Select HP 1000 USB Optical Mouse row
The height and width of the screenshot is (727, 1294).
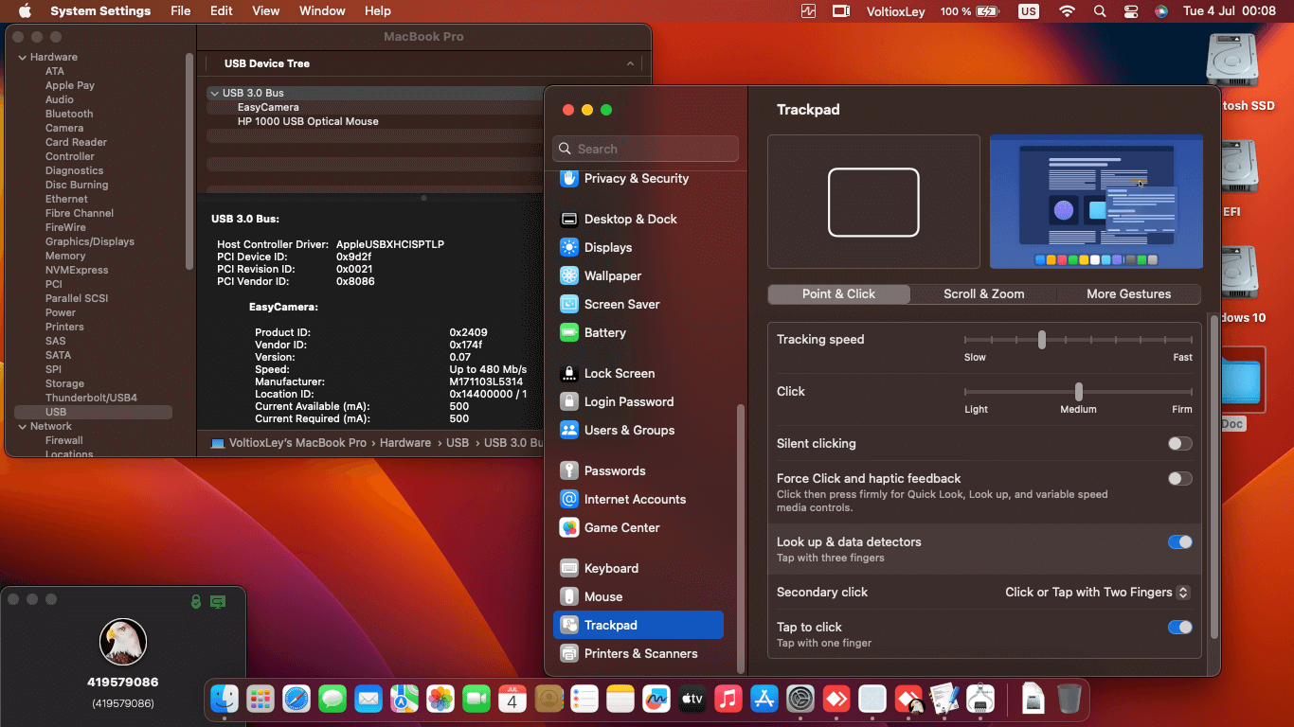(308, 121)
